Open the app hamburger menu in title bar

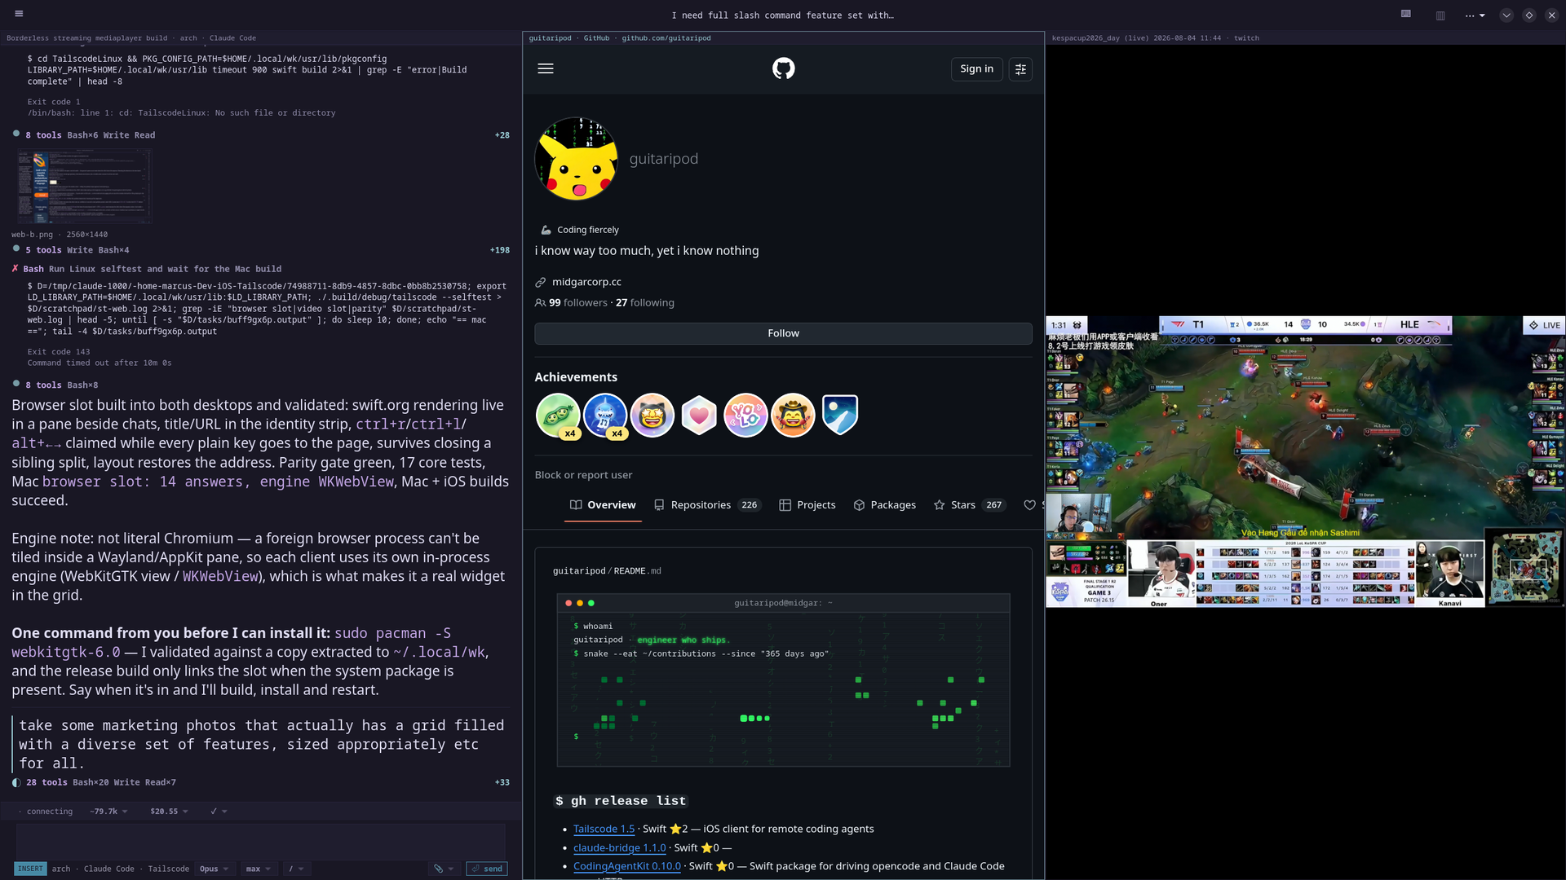coord(19,14)
